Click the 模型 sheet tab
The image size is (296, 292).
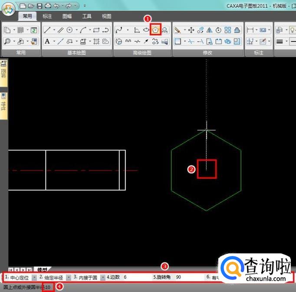(x=42, y=269)
